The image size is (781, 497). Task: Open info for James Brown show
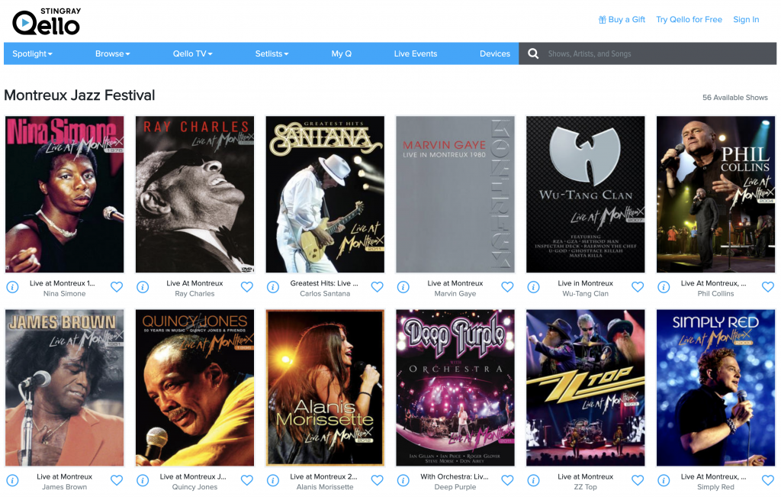[12, 480]
